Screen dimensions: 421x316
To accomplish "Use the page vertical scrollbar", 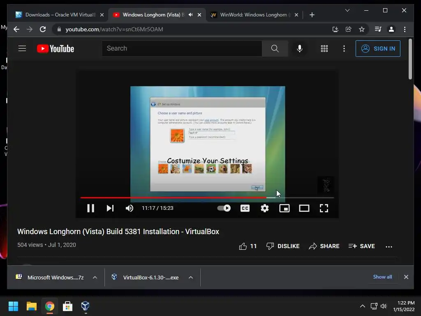I will coord(410,59).
